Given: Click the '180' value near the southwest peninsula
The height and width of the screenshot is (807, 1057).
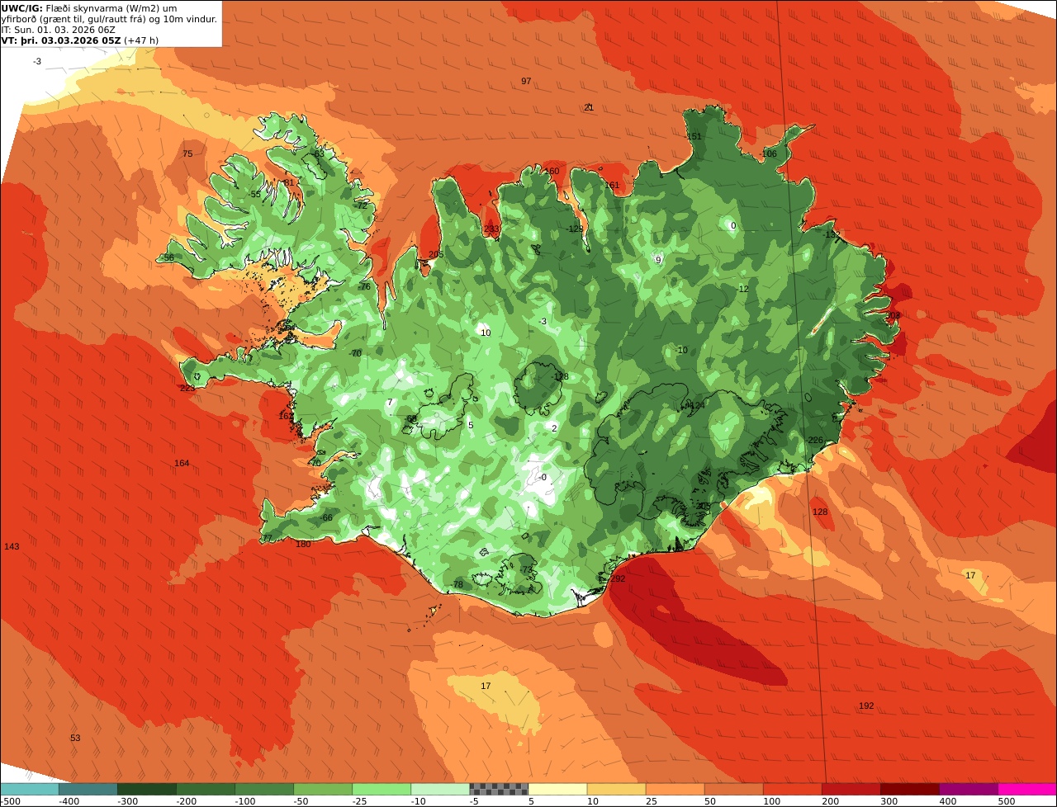Looking at the screenshot, I should click(303, 545).
